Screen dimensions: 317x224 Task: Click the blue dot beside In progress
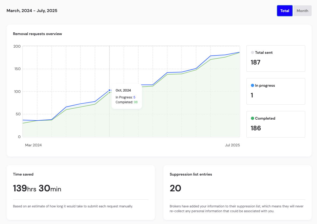pos(253,86)
